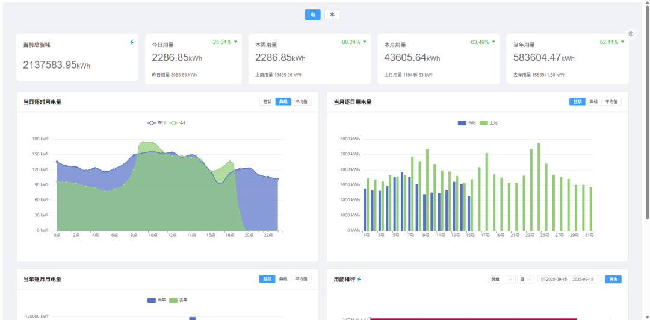650x320 pixels.
Task: Click the lightning icon in 当前总能耗 card
Action: click(x=132, y=42)
